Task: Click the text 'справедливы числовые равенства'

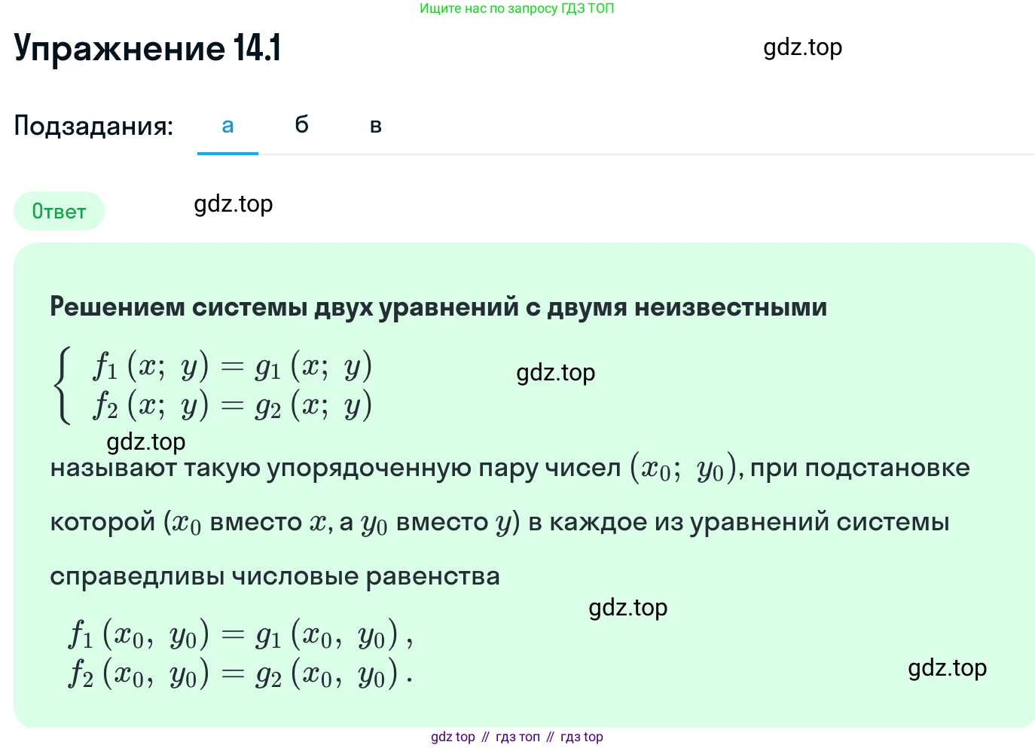Action: click(x=275, y=577)
